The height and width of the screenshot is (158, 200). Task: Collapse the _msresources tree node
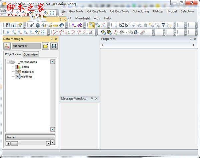pos(8,62)
